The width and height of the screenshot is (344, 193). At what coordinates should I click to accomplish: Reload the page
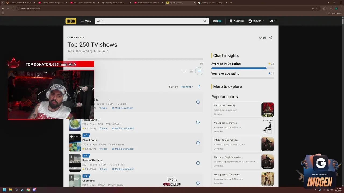pyautogui.click(x=12, y=8)
